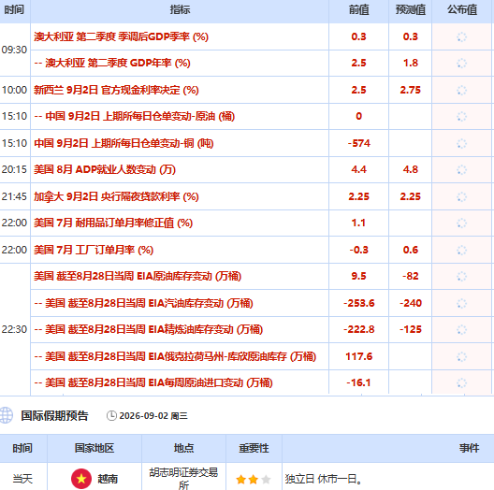Click loading spinner in 耐用品订单月率修正值 row
Viewport: 494px width, 490px height.
461,223
